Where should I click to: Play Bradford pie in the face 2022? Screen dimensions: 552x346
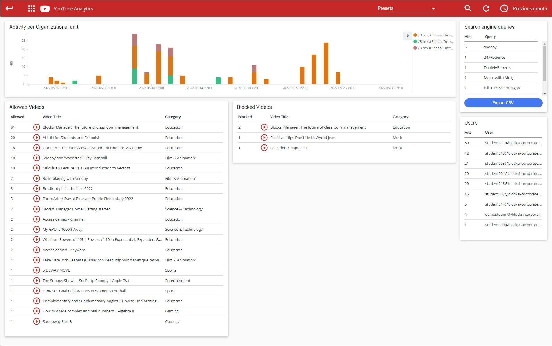click(37, 188)
